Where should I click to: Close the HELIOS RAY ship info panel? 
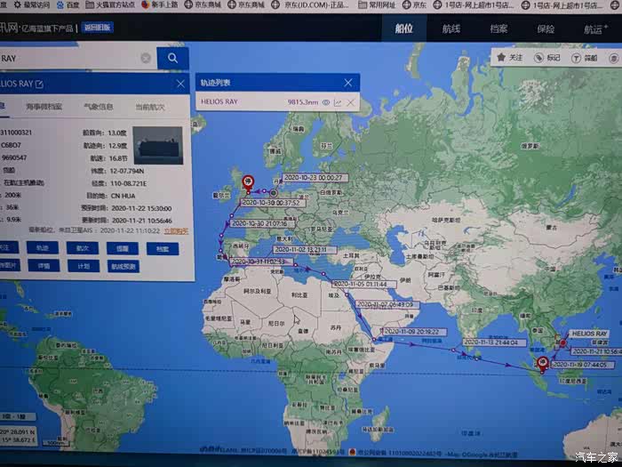coord(180,84)
